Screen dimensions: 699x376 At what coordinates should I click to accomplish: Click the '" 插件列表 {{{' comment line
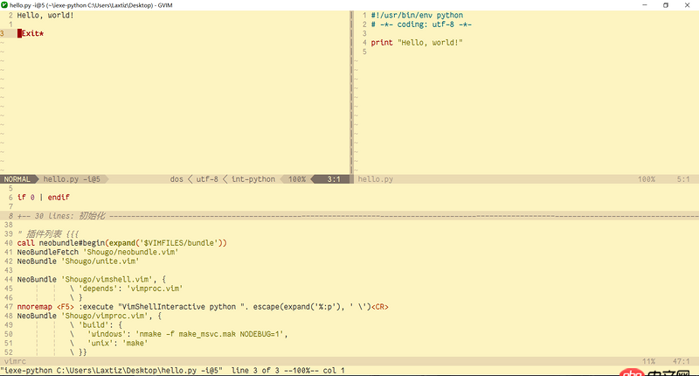(x=48, y=233)
